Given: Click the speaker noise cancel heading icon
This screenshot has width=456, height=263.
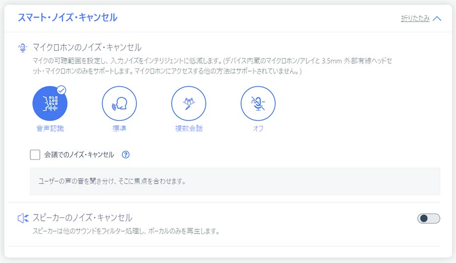Looking at the screenshot, I should [23, 218].
